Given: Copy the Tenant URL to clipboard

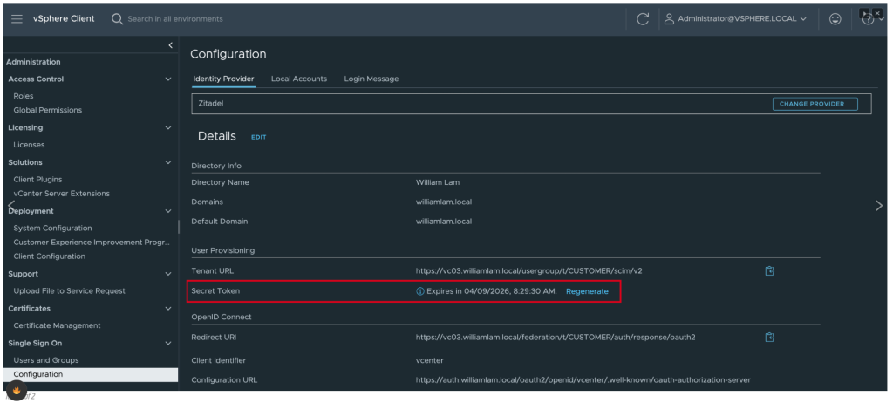Looking at the screenshot, I should tap(769, 271).
